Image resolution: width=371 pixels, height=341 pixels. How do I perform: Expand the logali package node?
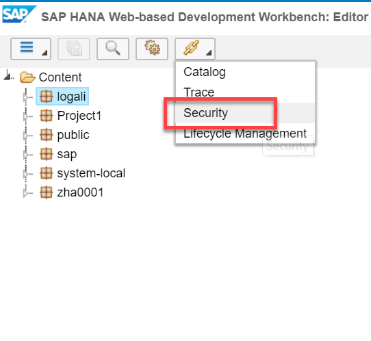click(25, 97)
